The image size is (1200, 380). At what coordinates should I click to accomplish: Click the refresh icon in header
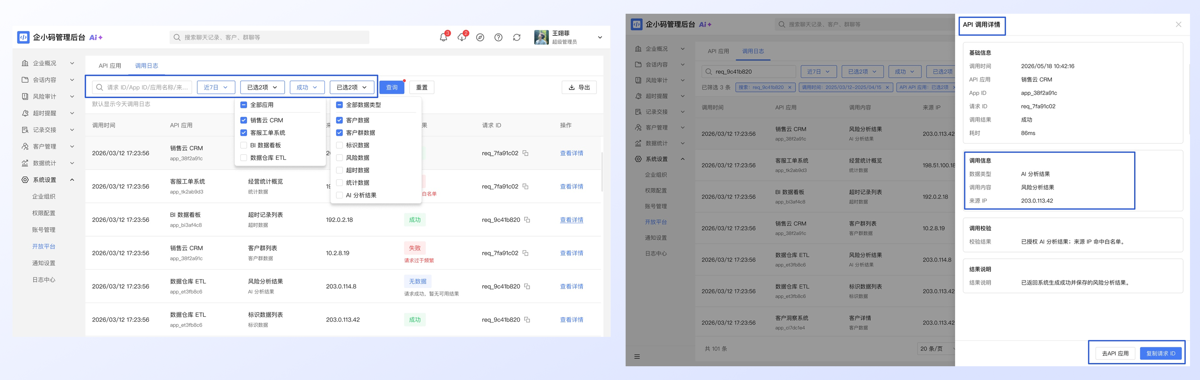(x=517, y=37)
